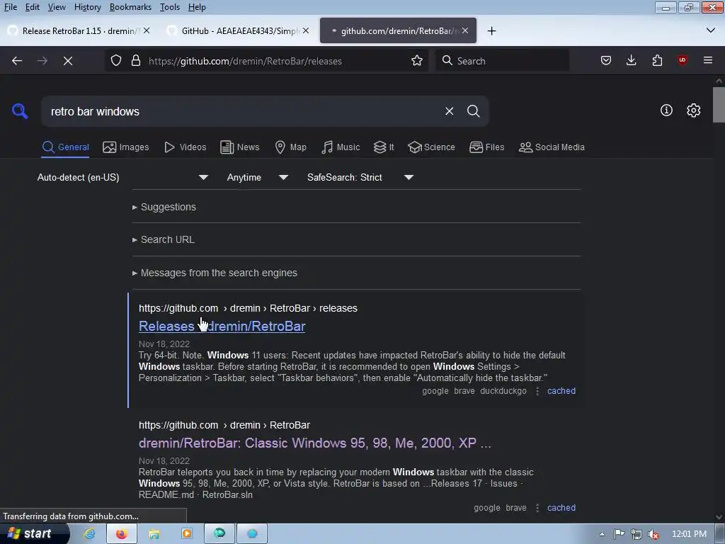725x544 pixels.
Task: Open dremin/RetroBar: Classic Windows 95 result
Action: click(x=315, y=443)
